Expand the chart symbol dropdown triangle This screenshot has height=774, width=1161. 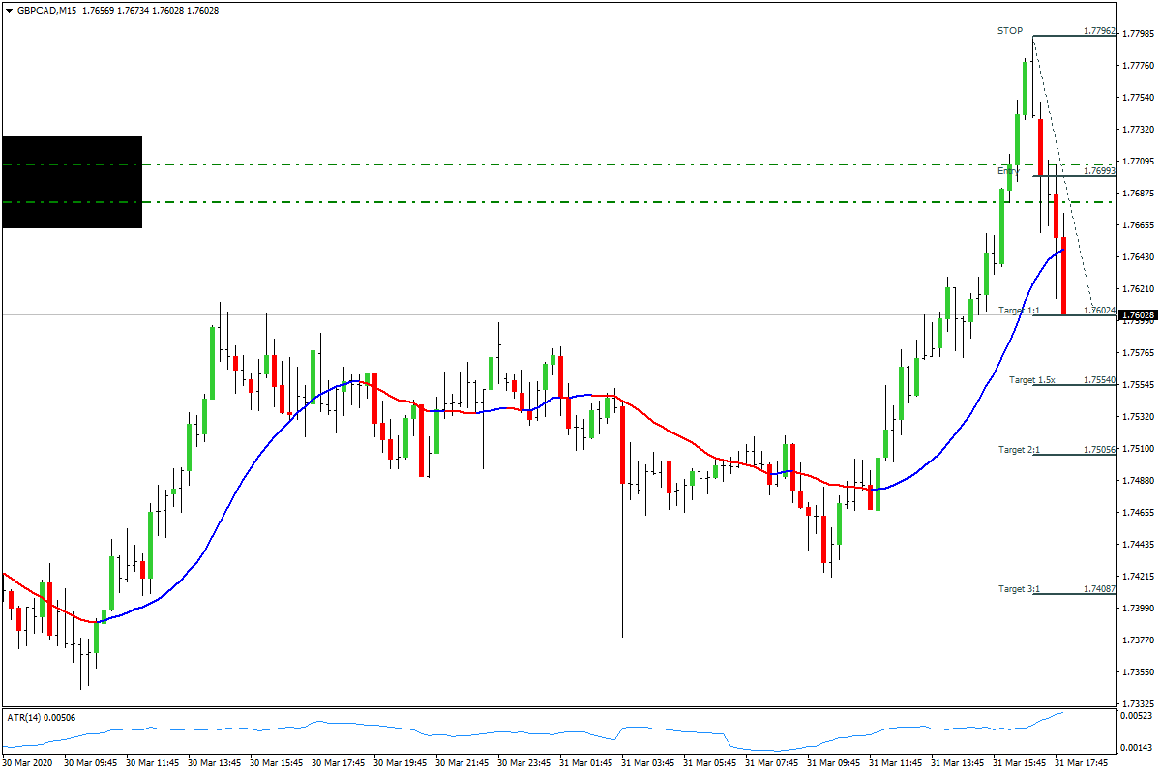click(x=11, y=13)
